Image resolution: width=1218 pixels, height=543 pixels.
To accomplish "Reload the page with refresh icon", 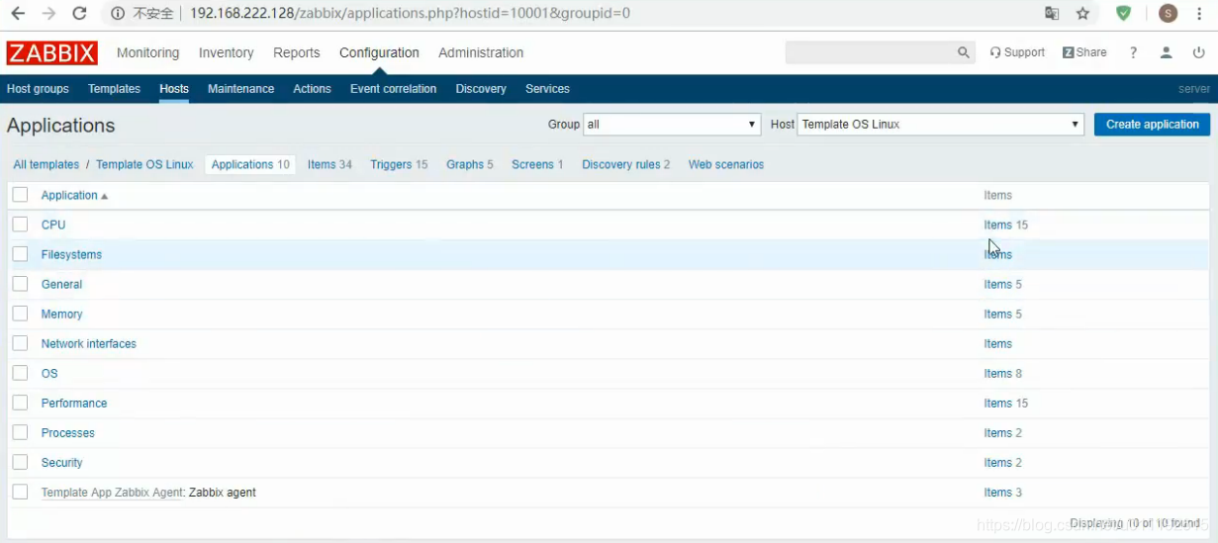I will pyautogui.click(x=80, y=14).
